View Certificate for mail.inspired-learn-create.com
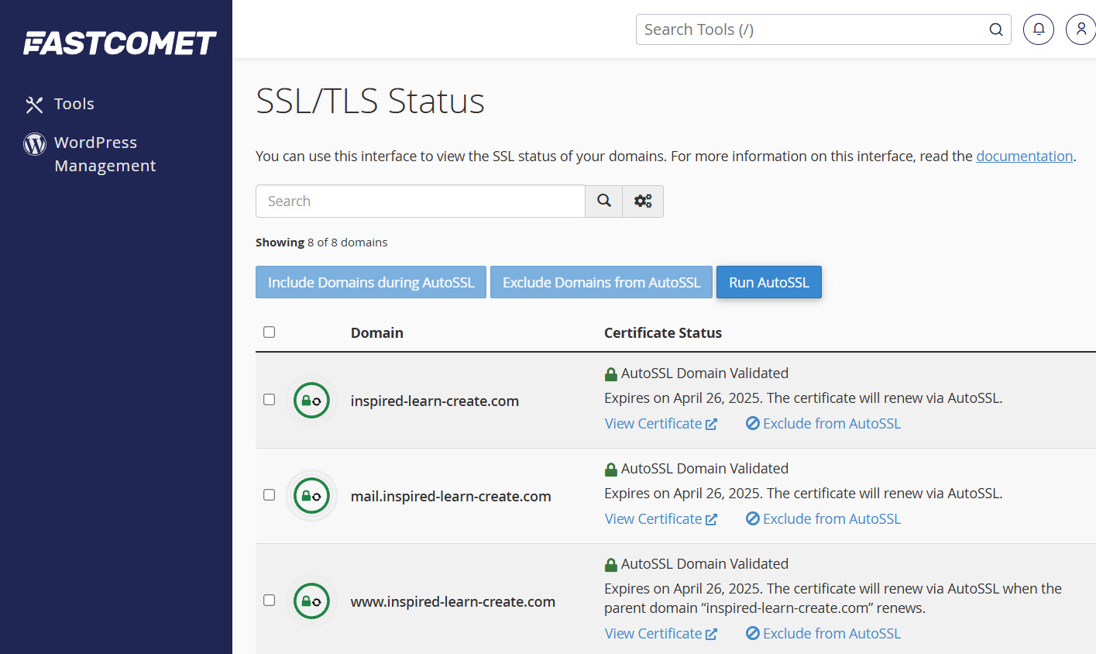 [x=653, y=518]
